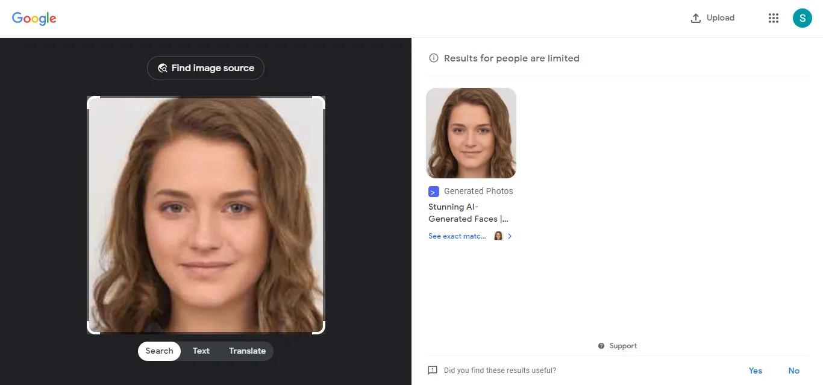The height and width of the screenshot is (385, 823).
Task: Click Find image source
Action: (x=205, y=68)
